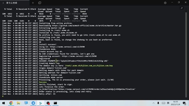
Task: Click the yellow countdown number at the prompt
Action: tap(3, 96)
